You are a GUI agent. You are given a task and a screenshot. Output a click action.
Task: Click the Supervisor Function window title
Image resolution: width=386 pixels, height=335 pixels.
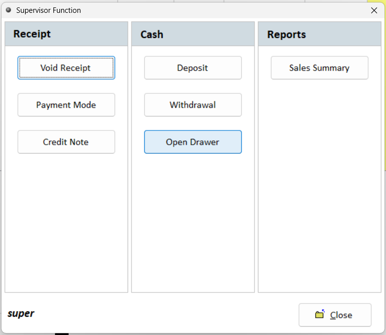pos(48,10)
